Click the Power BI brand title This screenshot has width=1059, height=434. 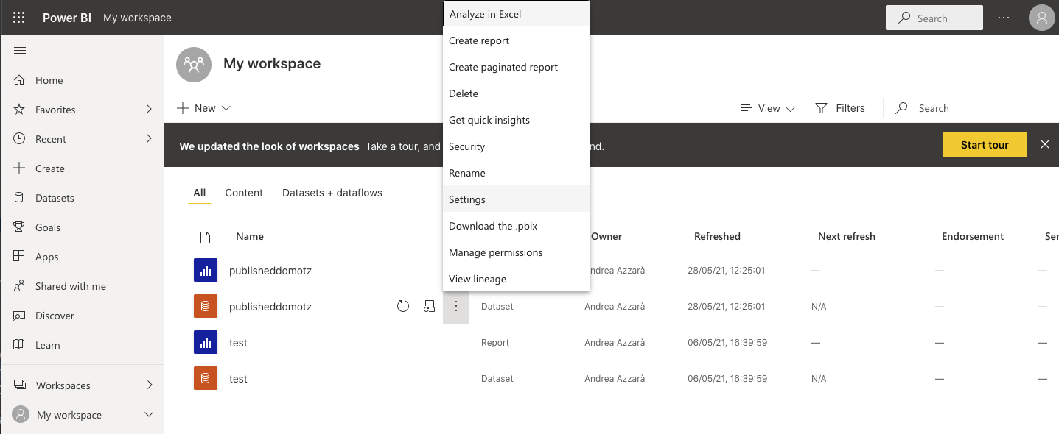[x=67, y=18]
